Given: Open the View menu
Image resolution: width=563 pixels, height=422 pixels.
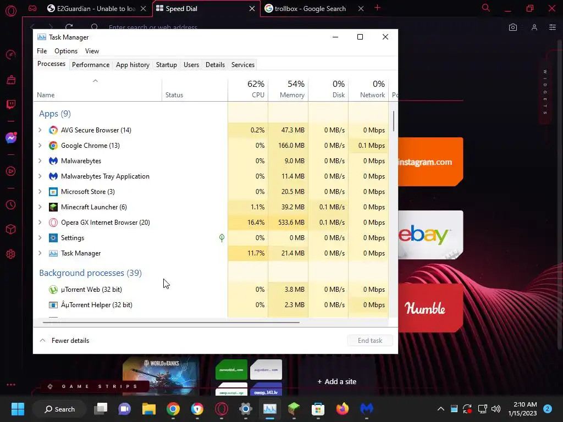Looking at the screenshot, I should pos(92,51).
